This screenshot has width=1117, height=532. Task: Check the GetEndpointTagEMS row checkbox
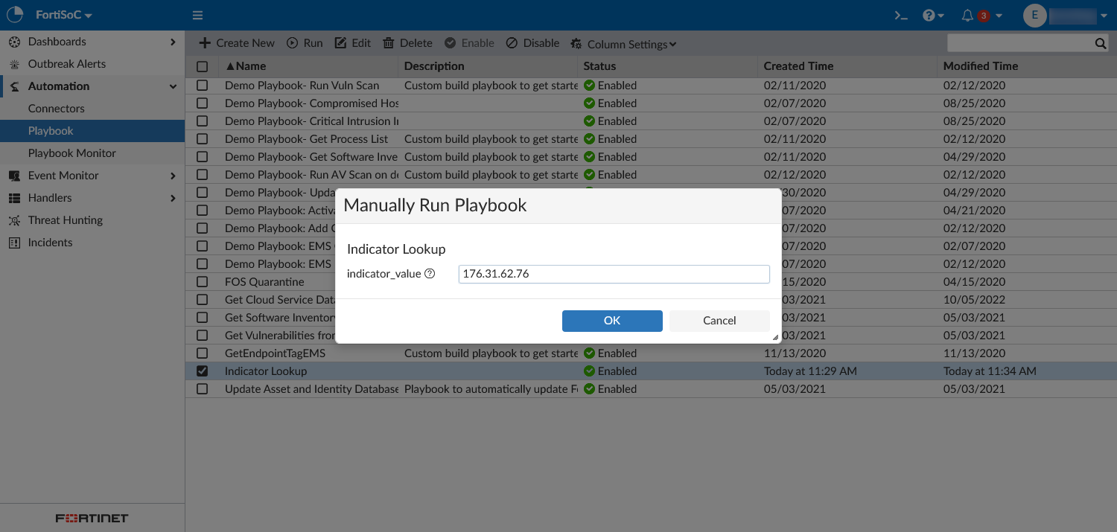click(x=203, y=353)
